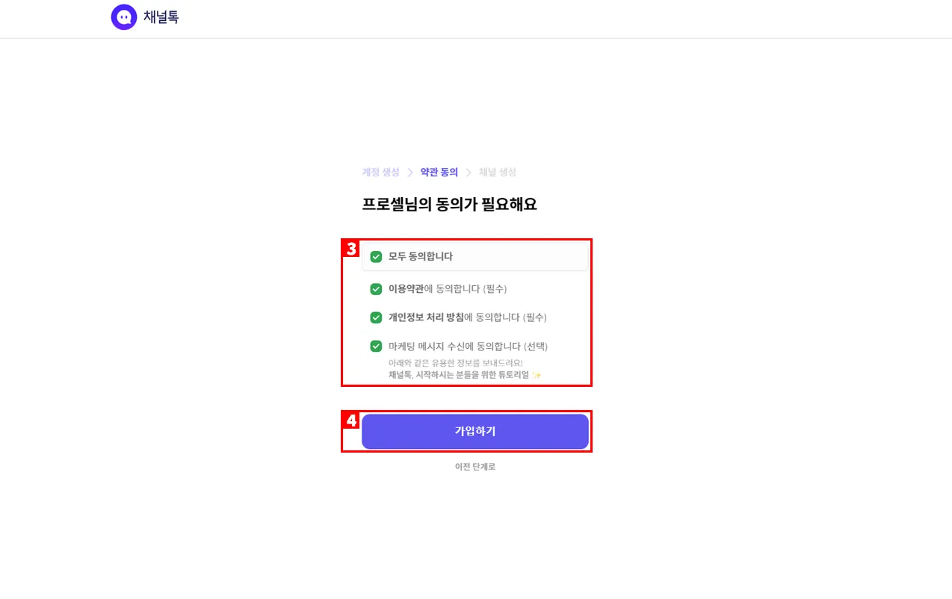
Task: Select the 계정 생성 breadcrumb step
Action: pyautogui.click(x=381, y=173)
